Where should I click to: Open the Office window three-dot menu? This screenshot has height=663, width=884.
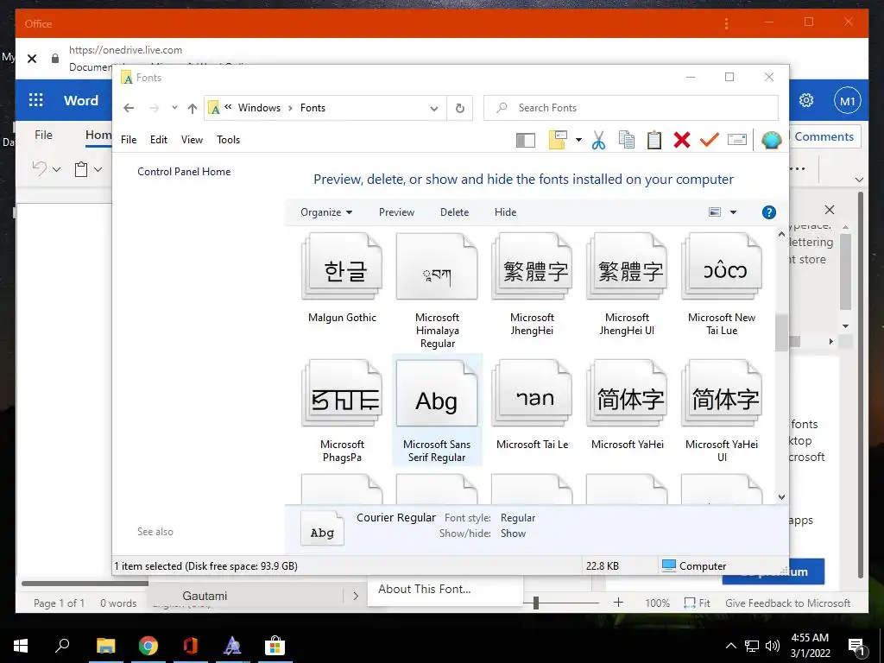pyautogui.click(x=726, y=23)
